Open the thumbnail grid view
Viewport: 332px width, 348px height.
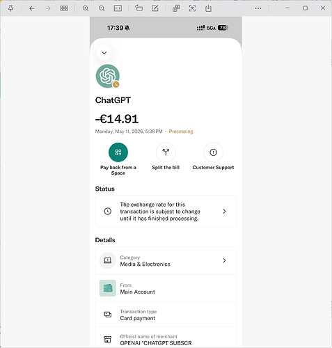click(x=64, y=8)
